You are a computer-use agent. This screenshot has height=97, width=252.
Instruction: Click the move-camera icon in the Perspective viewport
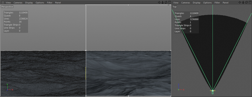[159, 3]
